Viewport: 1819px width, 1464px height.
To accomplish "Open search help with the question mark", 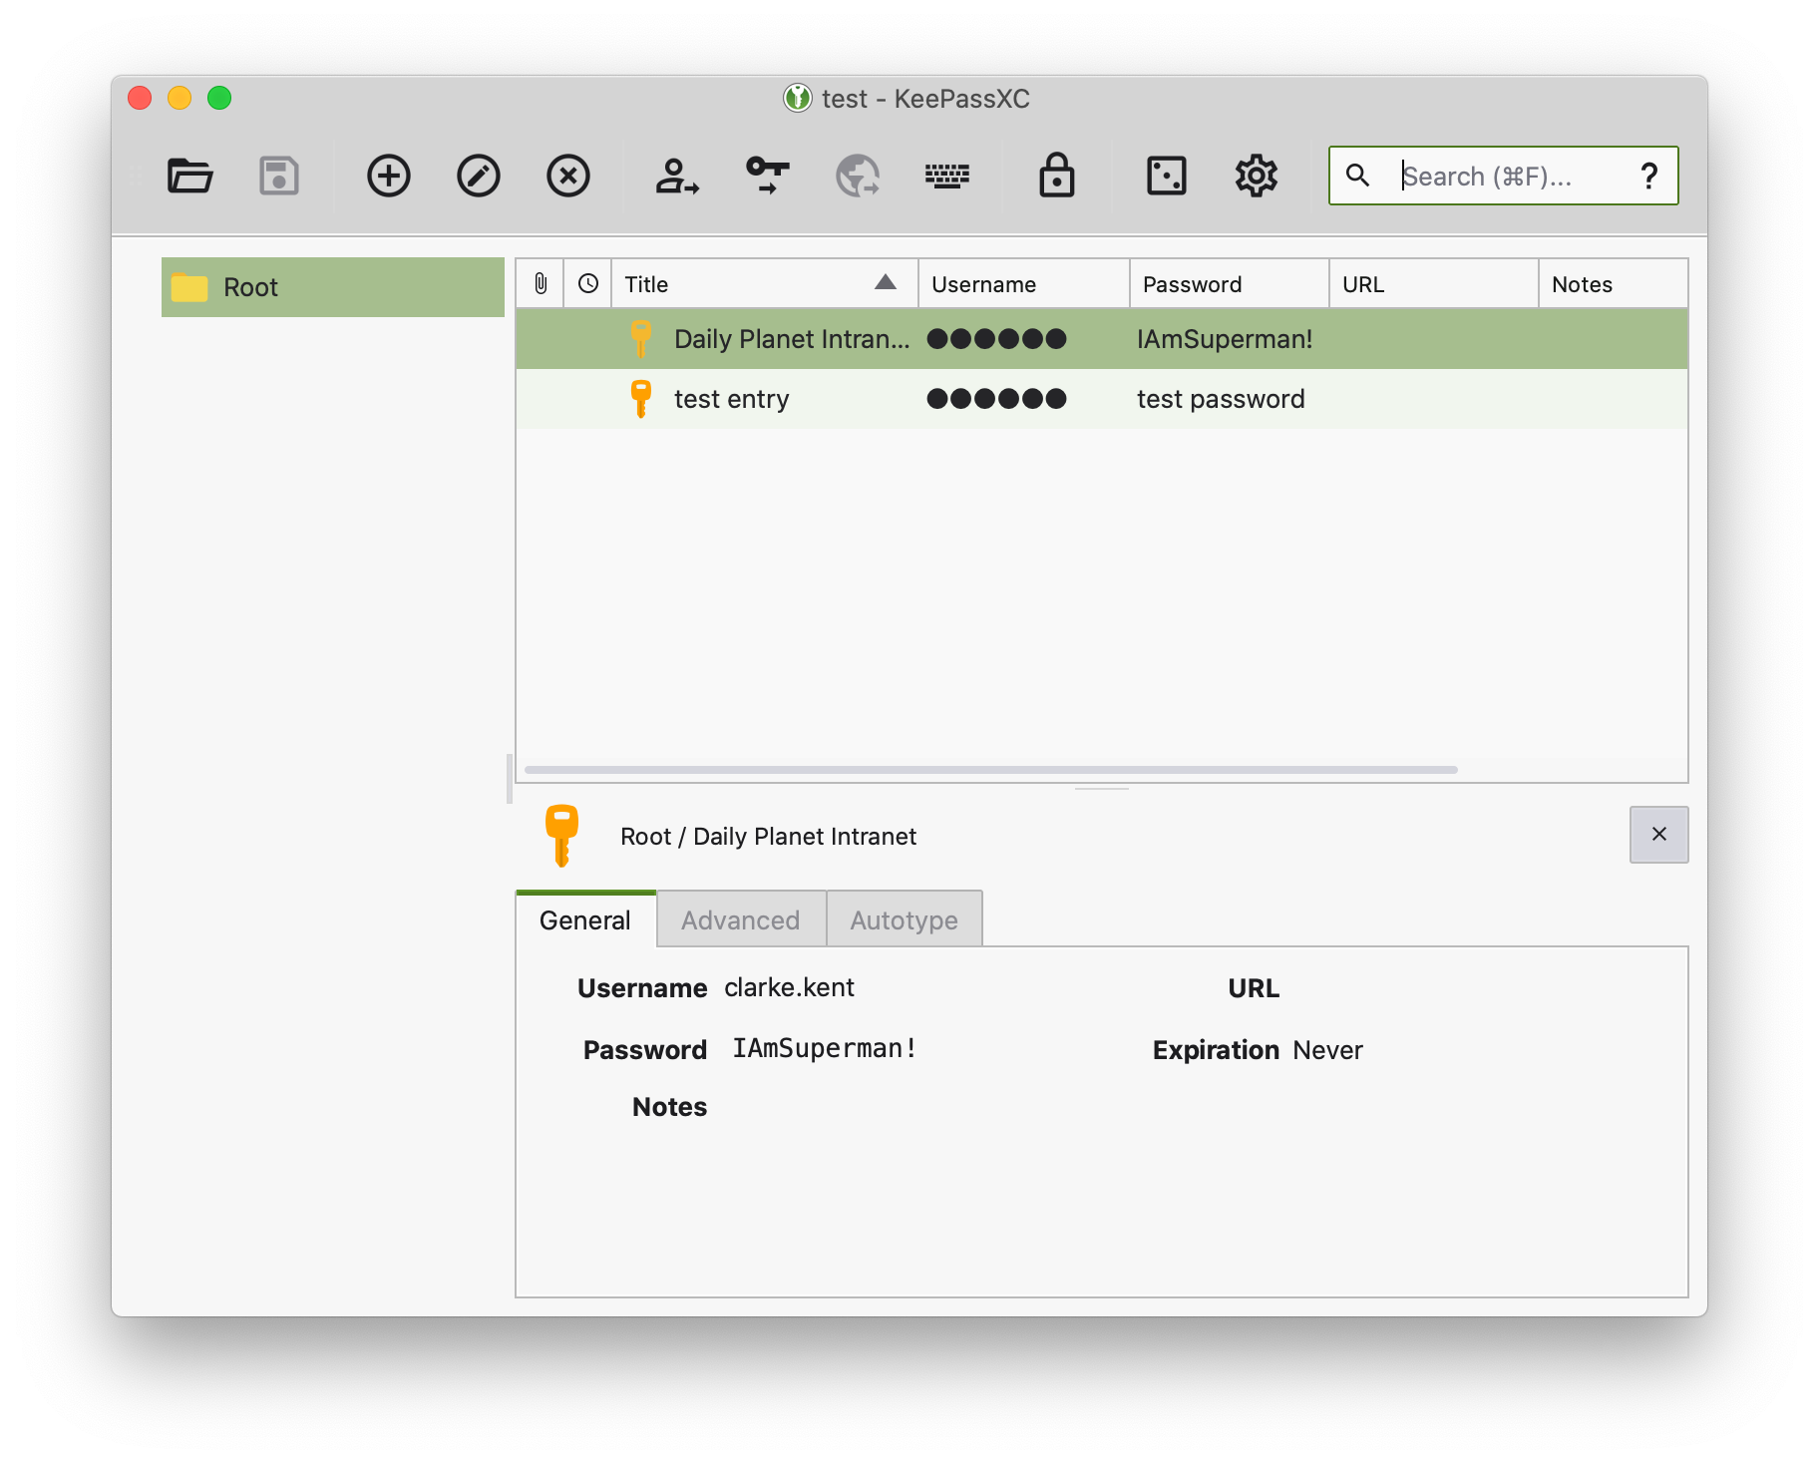I will click(1649, 176).
